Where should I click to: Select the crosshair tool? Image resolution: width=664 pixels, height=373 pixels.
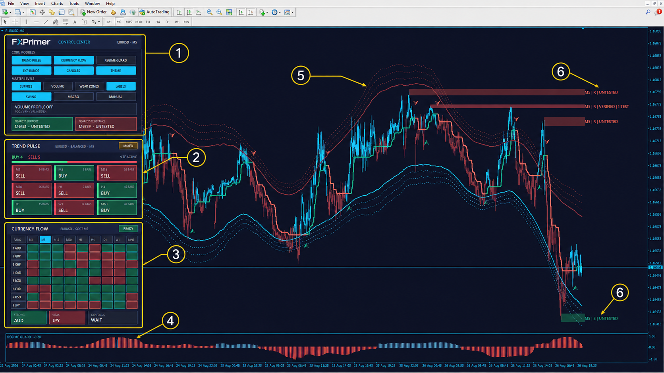15,22
